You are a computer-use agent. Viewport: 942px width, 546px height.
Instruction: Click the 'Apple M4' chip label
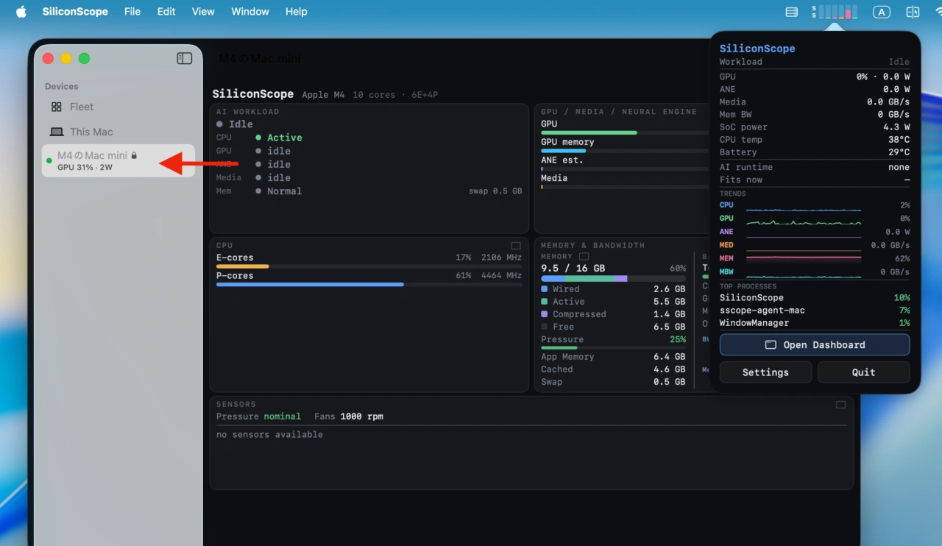coord(323,95)
